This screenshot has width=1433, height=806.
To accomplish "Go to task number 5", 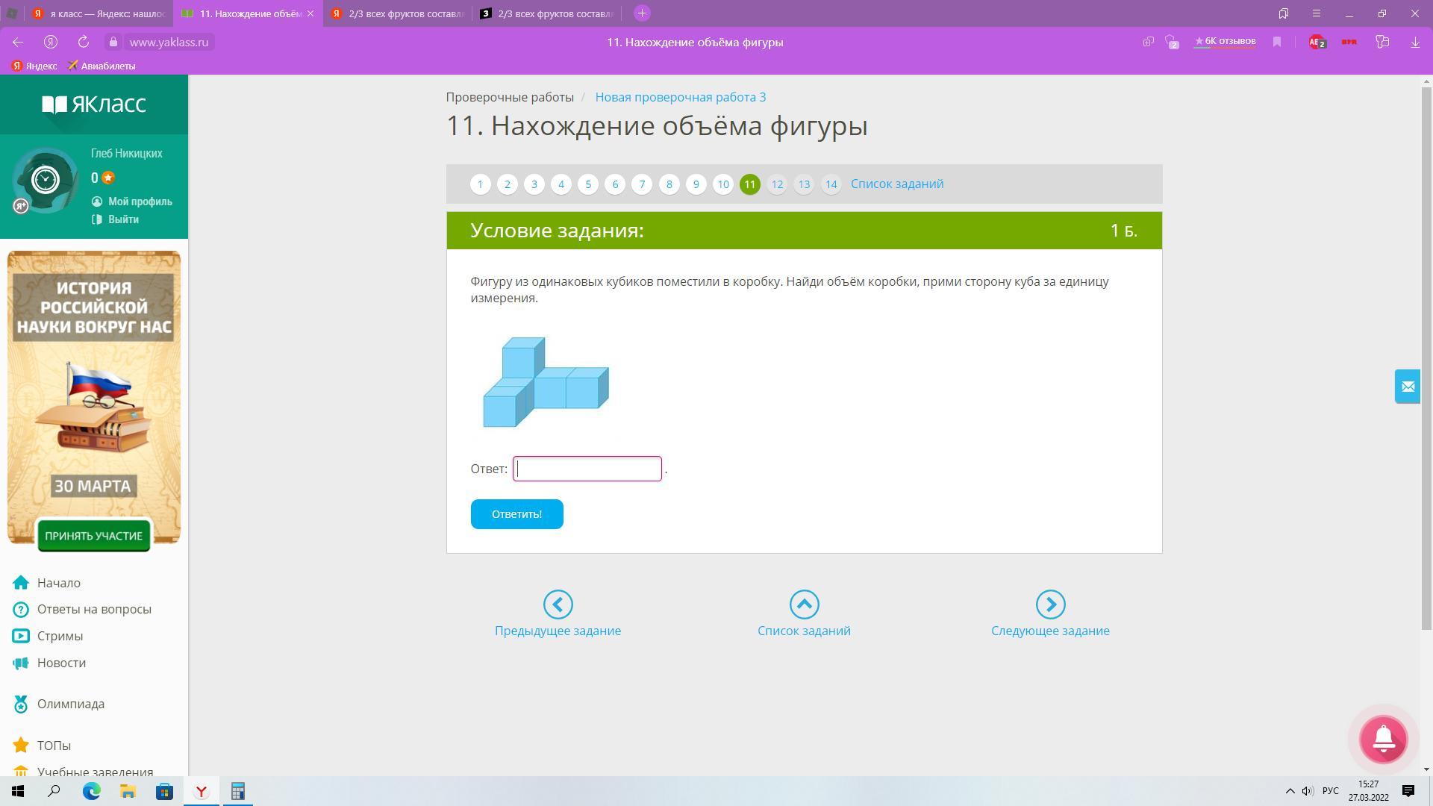I will 587,184.
